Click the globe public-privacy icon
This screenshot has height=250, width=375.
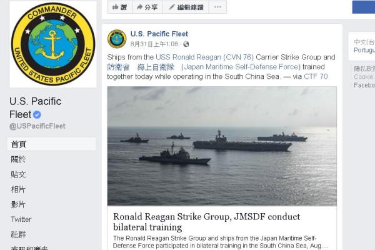(x=186, y=44)
